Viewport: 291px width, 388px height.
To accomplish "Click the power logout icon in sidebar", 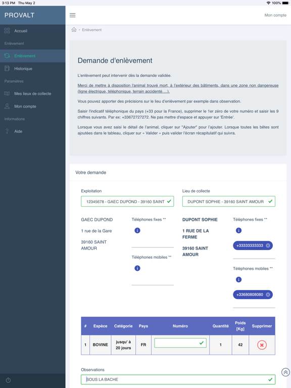I will (x=8, y=380).
